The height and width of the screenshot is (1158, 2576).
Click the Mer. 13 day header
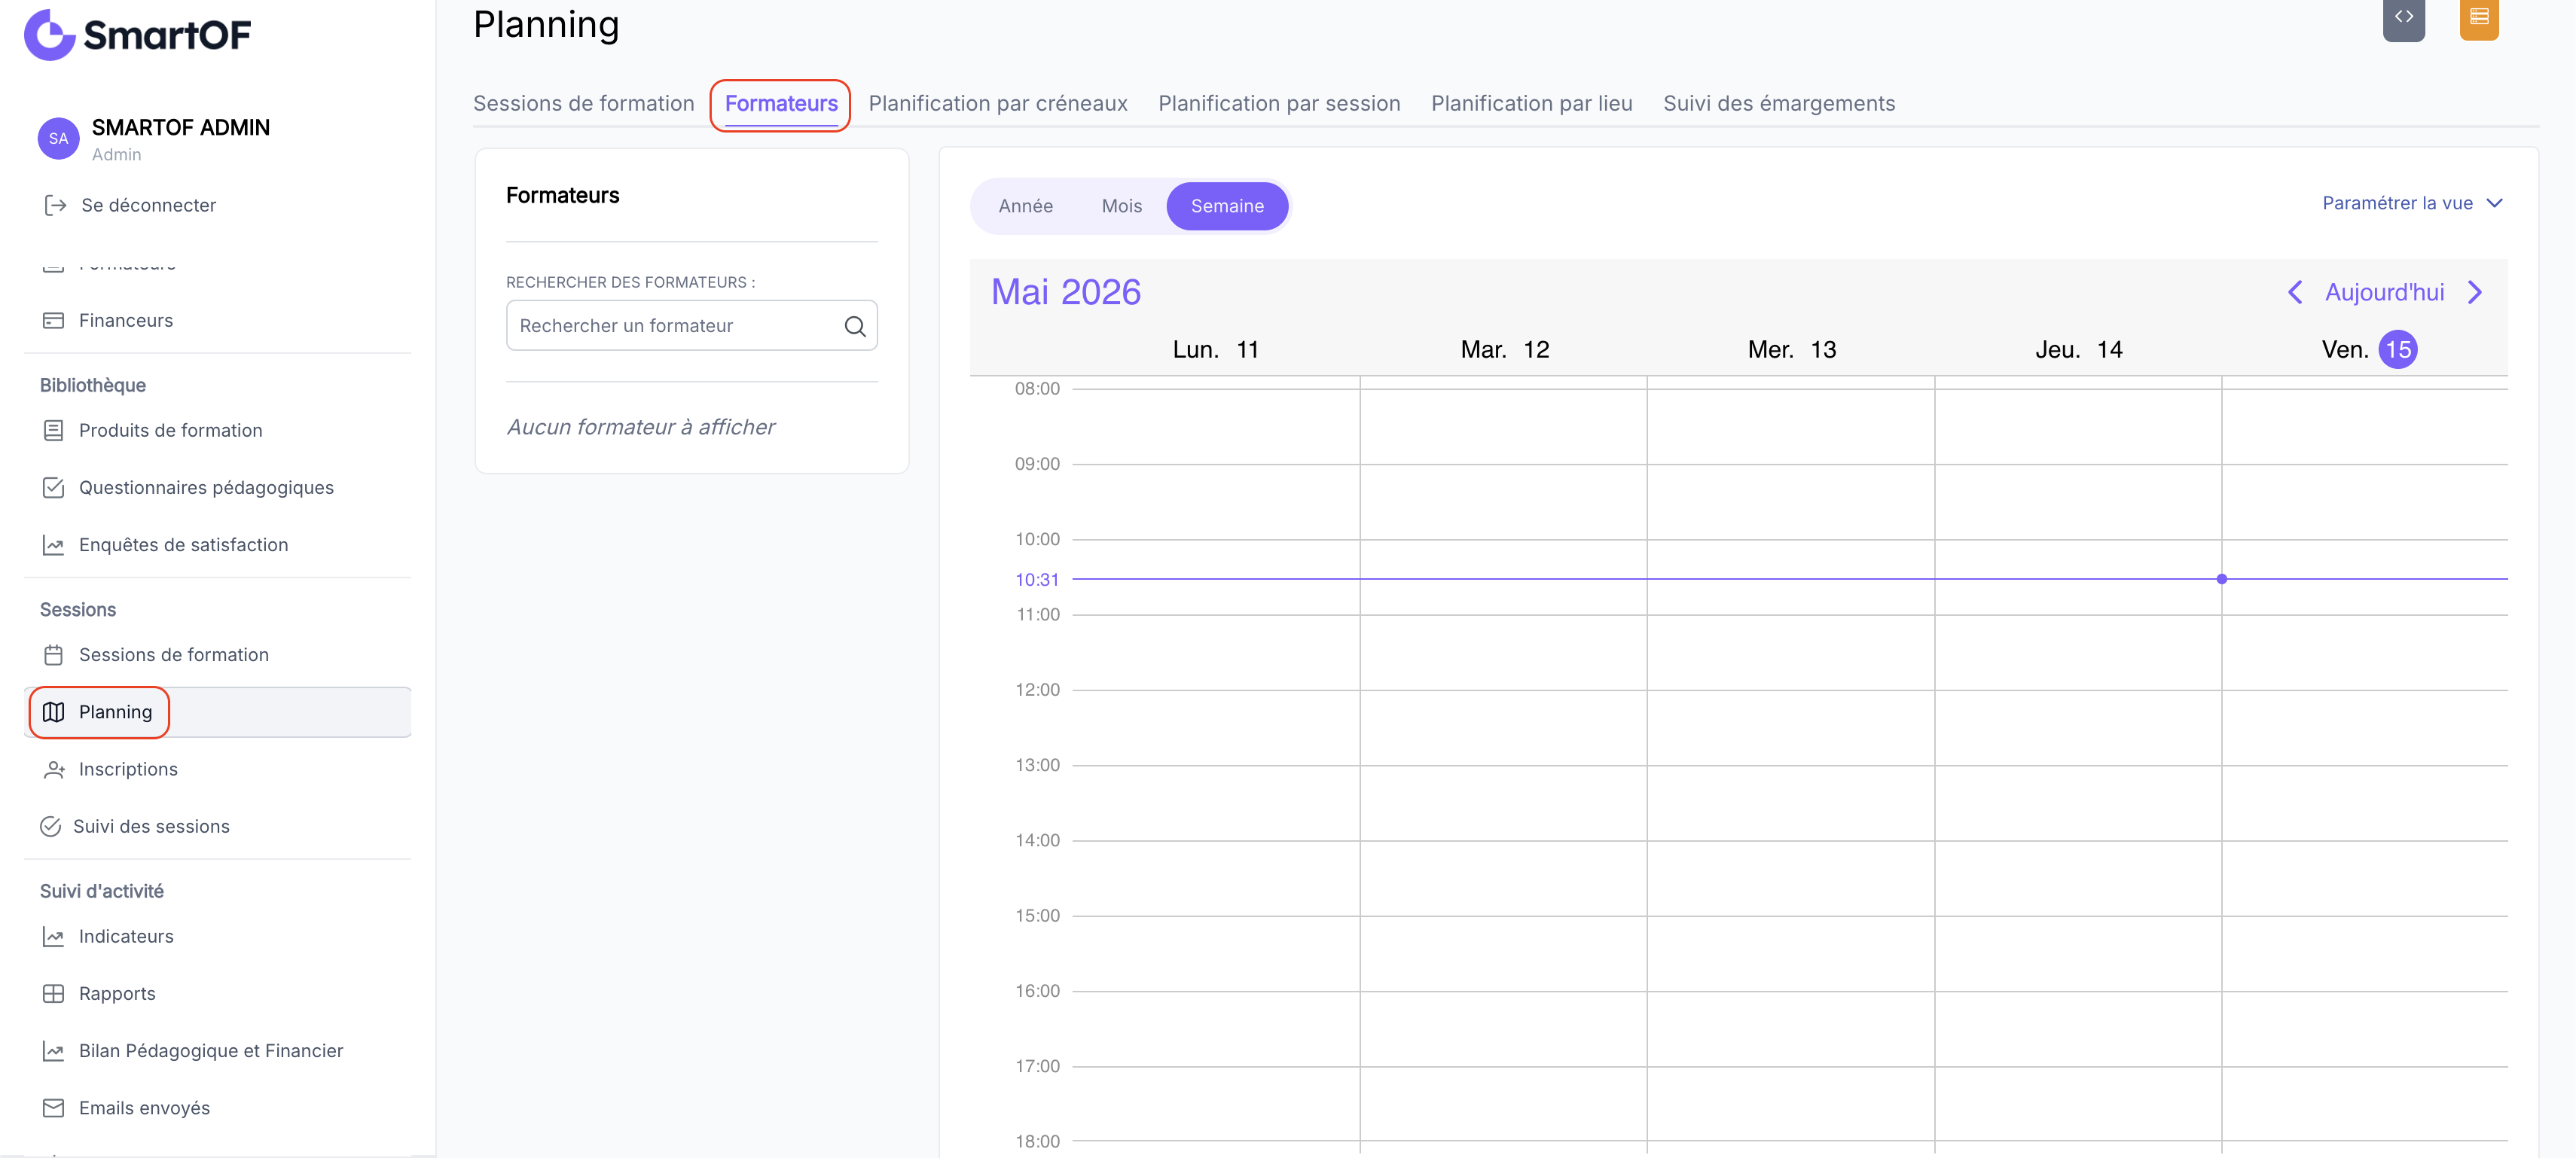[x=1791, y=349]
